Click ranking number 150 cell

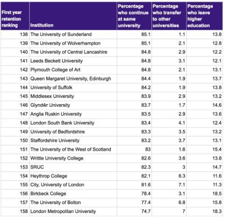point(15,141)
